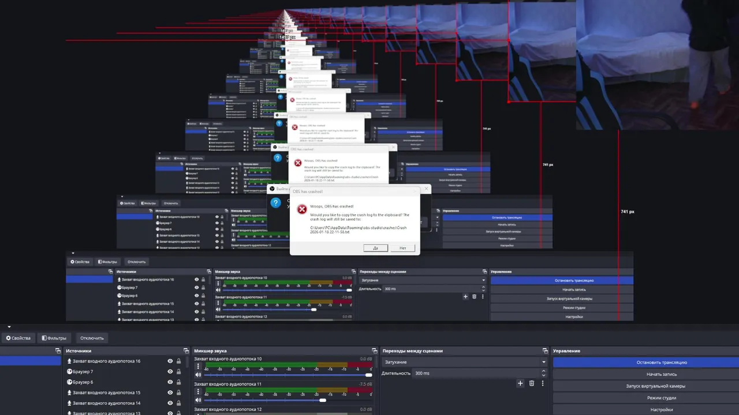Select the globe icon of Браузер 6 in main window
Viewport: 739px width, 415px height.
(x=69, y=382)
